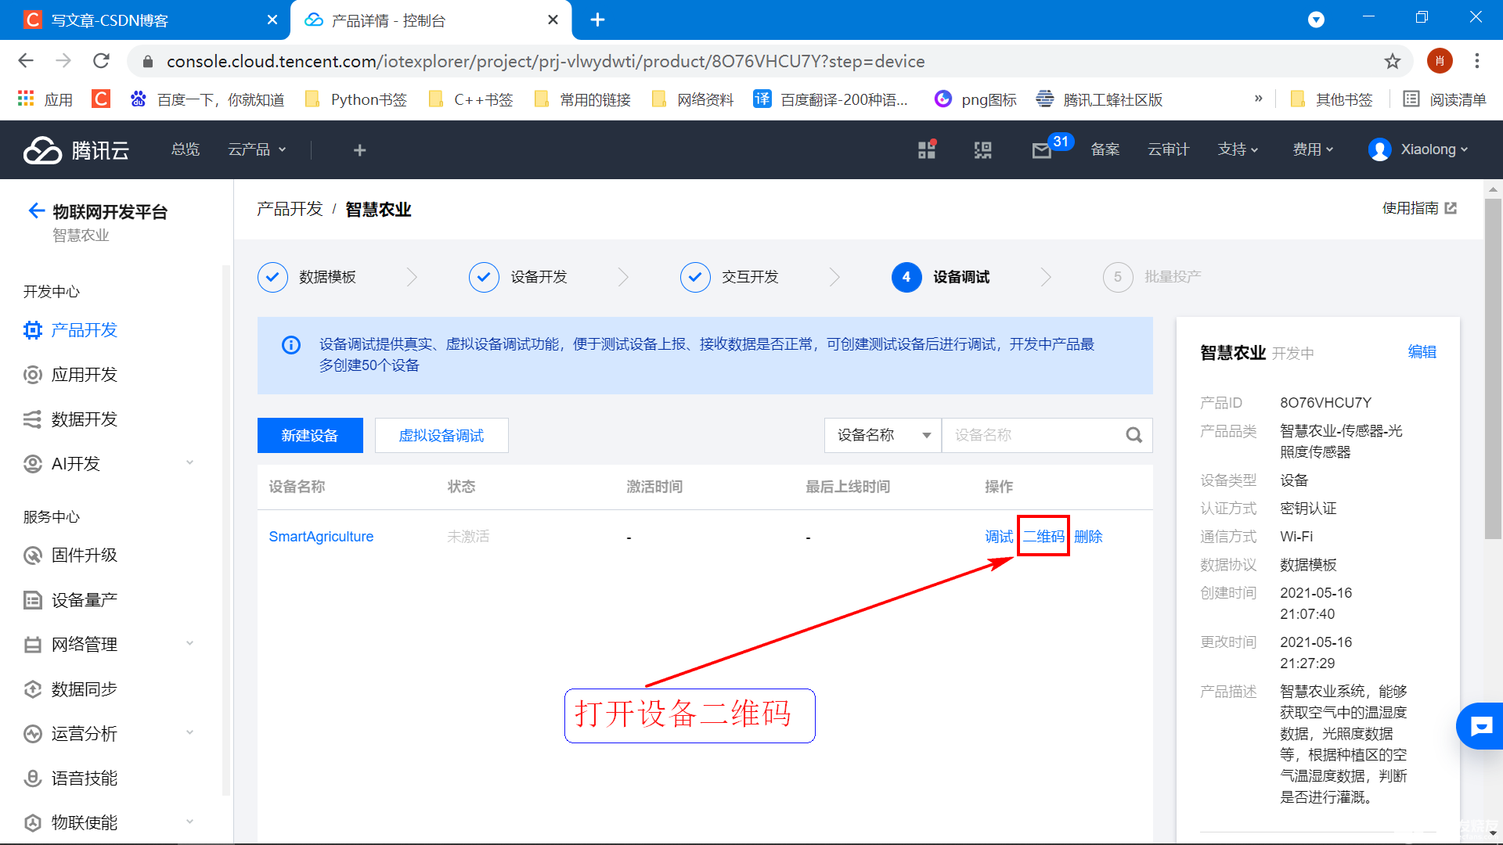Bookmark this page with star icon
The width and height of the screenshot is (1503, 845).
click(1392, 61)
